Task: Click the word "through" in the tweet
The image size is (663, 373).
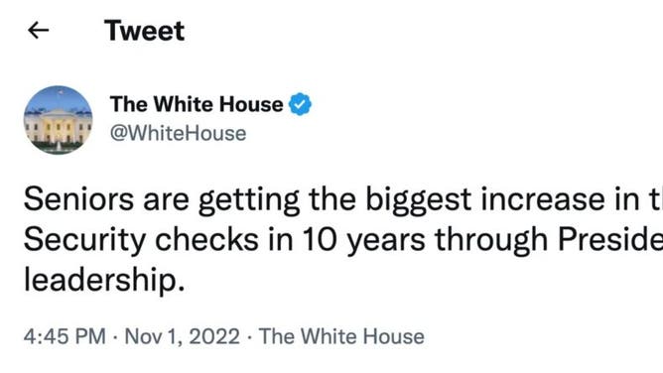Action: pyautogui.click(x=491, y=240)
